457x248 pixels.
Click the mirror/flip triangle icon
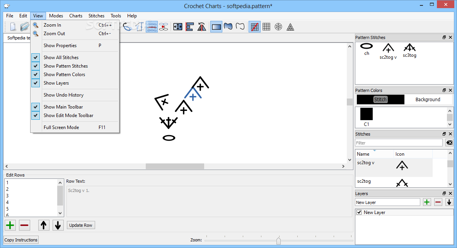point(202,27)
